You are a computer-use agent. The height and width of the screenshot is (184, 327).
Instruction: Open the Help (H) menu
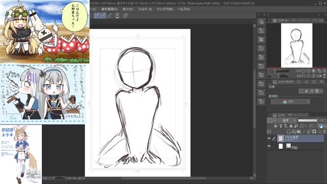(184, 9)
